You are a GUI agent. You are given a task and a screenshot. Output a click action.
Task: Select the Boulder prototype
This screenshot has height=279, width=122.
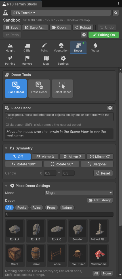tap(78, 231)
